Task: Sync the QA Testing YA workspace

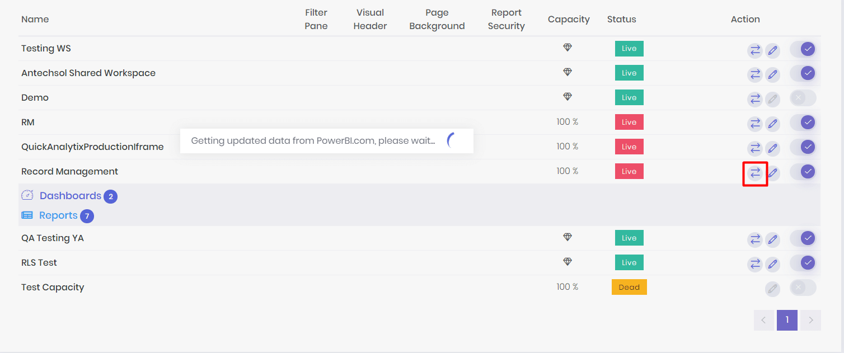Action: pyautogui.click(x=755, y=239)
